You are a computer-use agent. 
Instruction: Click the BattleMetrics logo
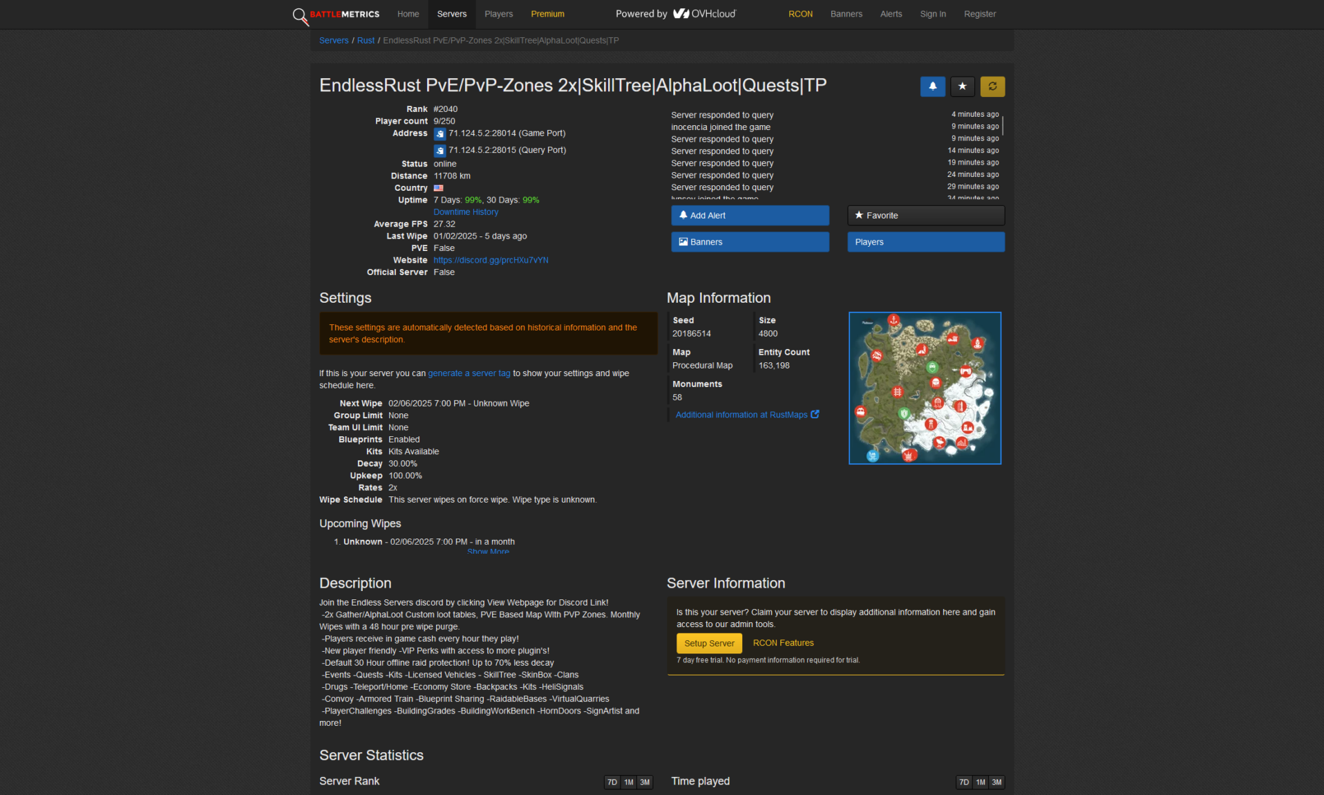pos(336,15)
